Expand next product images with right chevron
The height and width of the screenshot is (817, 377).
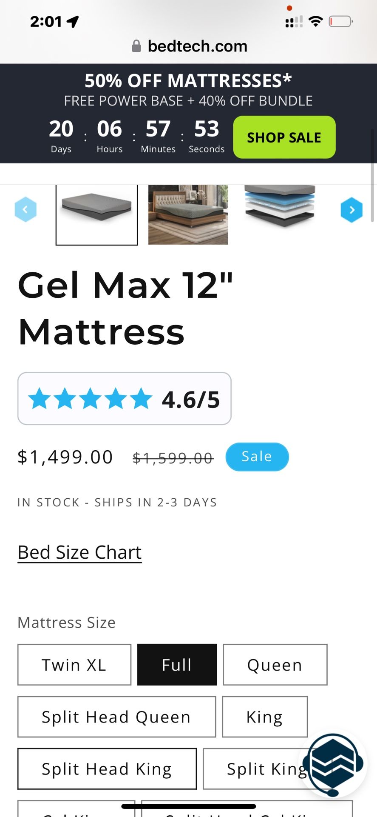(x=351, y=209)
